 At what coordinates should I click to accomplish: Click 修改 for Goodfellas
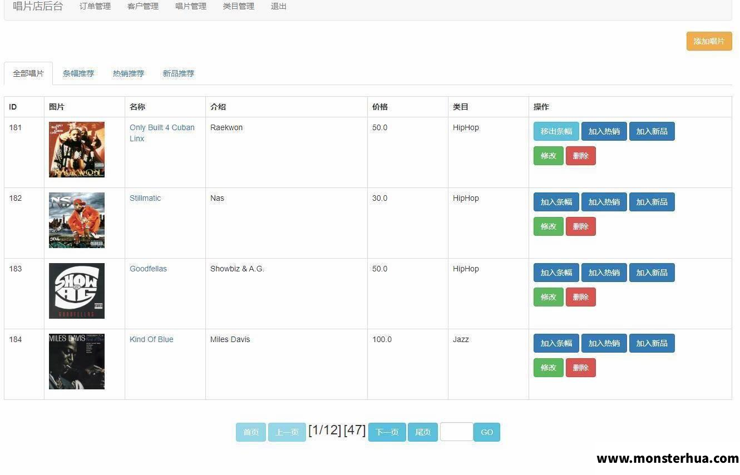coord(549,297)
